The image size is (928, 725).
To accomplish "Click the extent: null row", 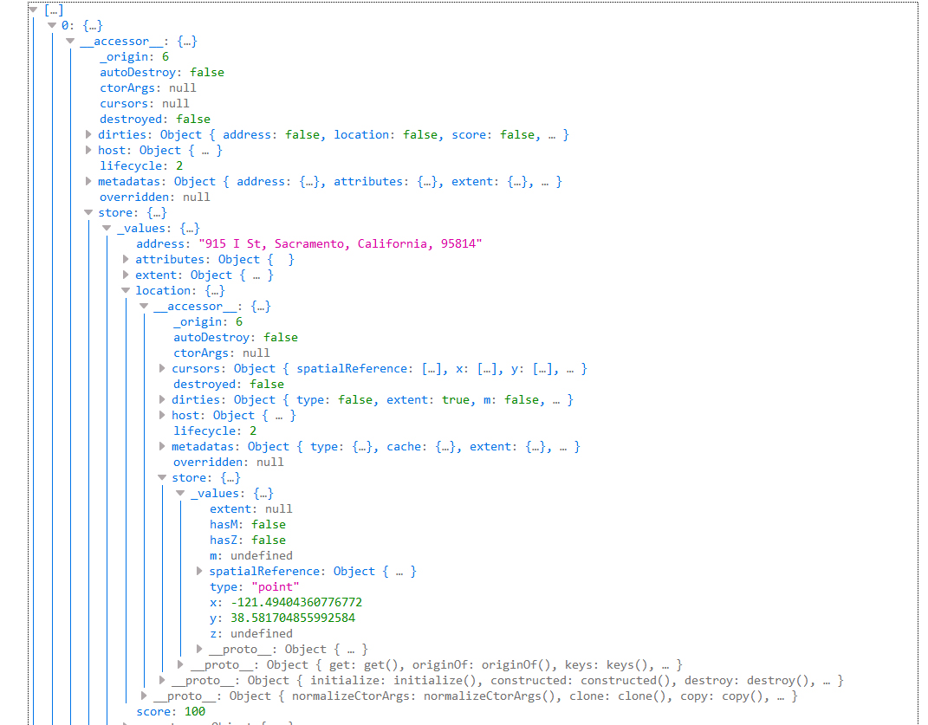I will click(251, 509).
